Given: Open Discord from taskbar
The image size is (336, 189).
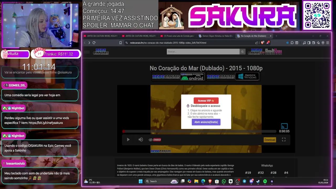Looking at the screenshot, I should [x=251, y=181].
